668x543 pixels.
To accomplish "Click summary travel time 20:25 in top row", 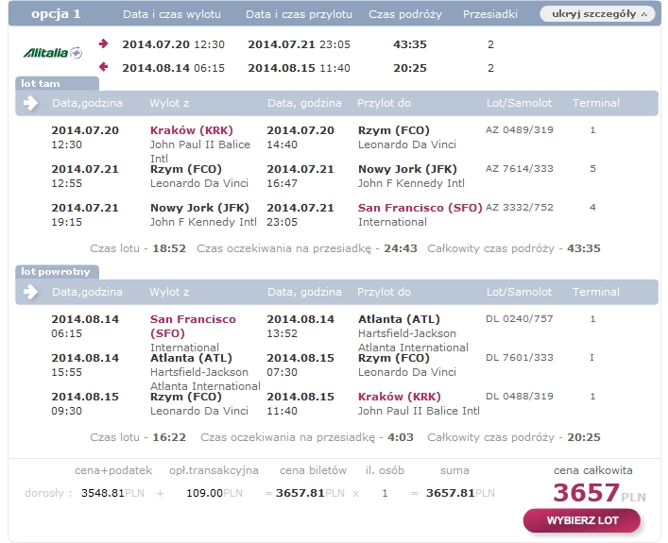I will pos(410,68).
